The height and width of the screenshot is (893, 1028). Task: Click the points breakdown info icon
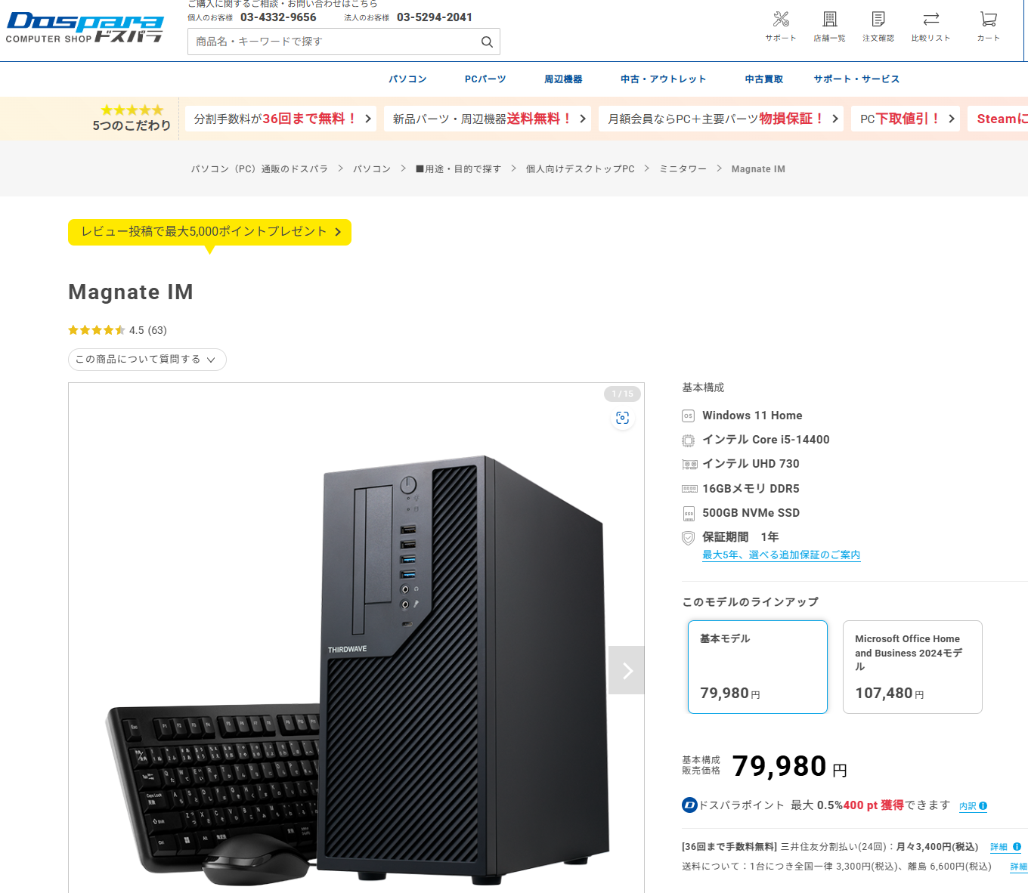[983, 806]
